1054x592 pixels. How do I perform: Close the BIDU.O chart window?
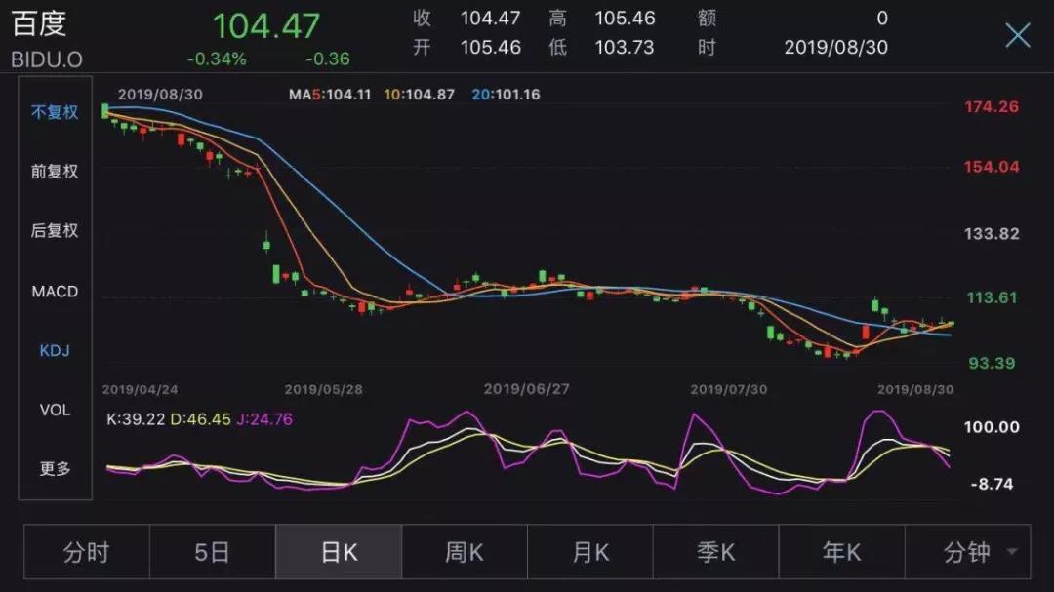(x=1018, y=35)
